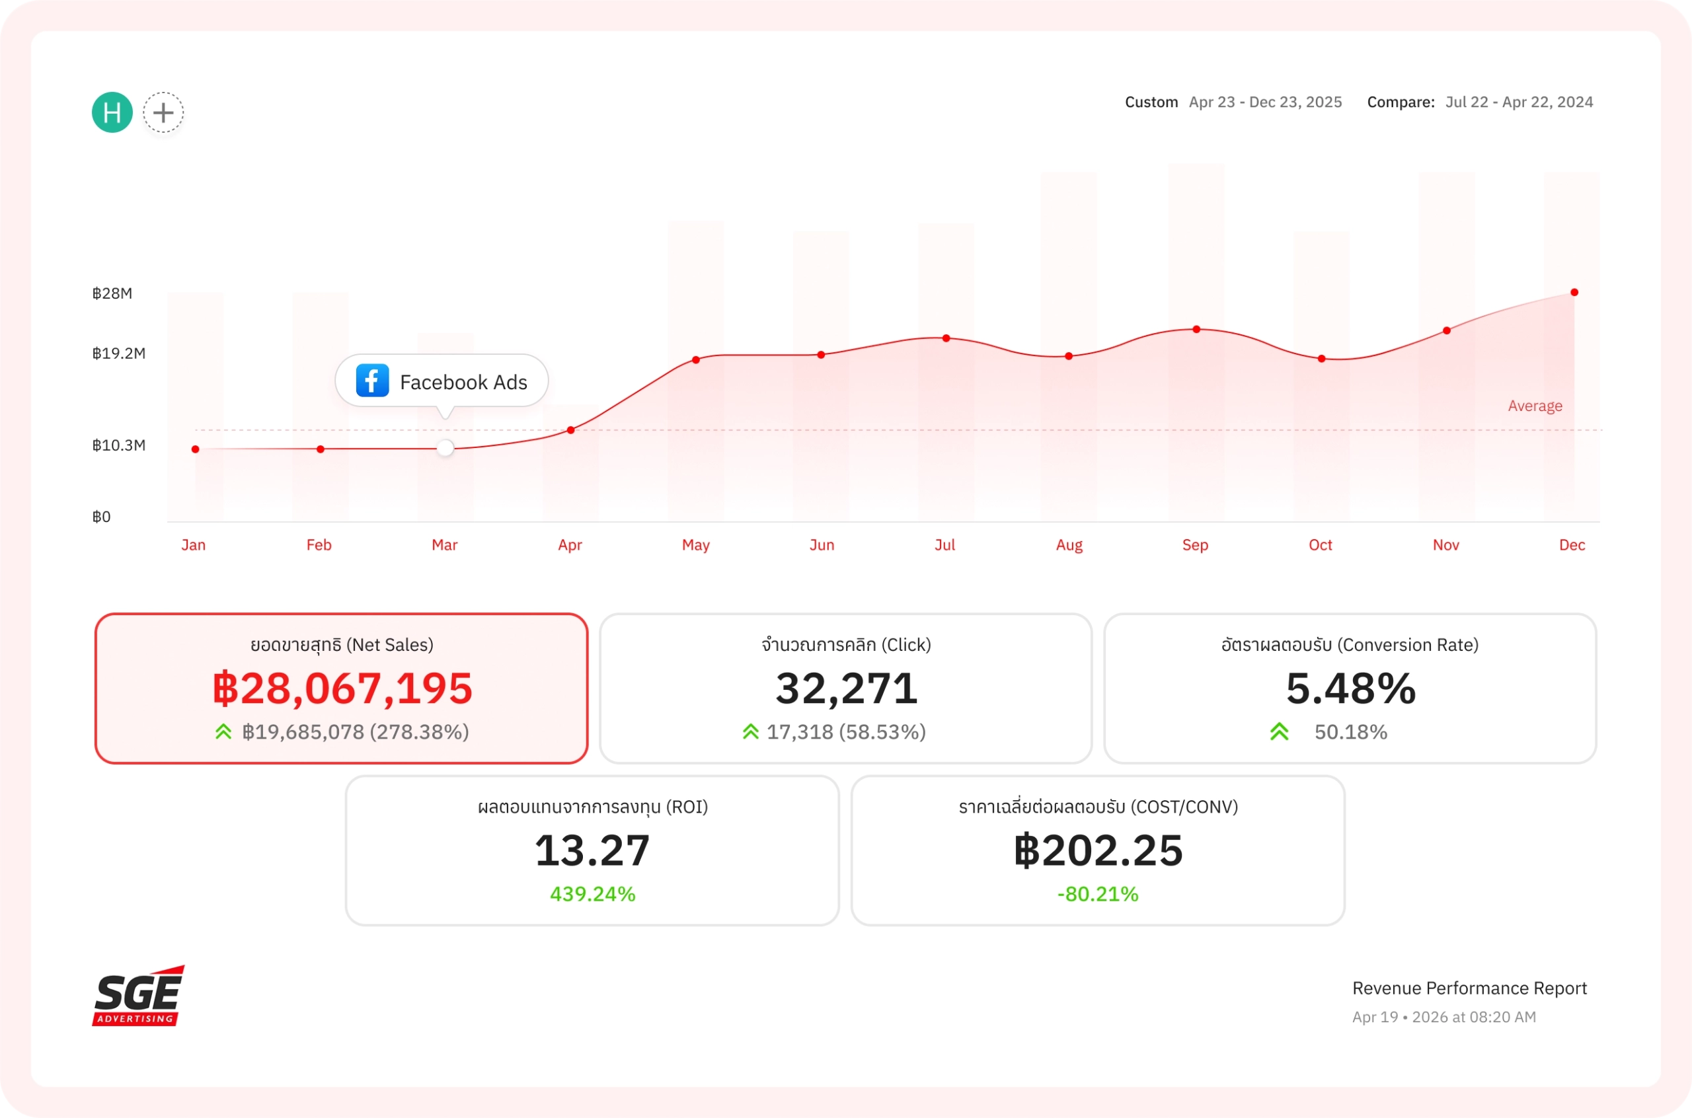The image size is (1692, 1118).
Task: Click green up arrows in Click card
Action: coord(750,731)
